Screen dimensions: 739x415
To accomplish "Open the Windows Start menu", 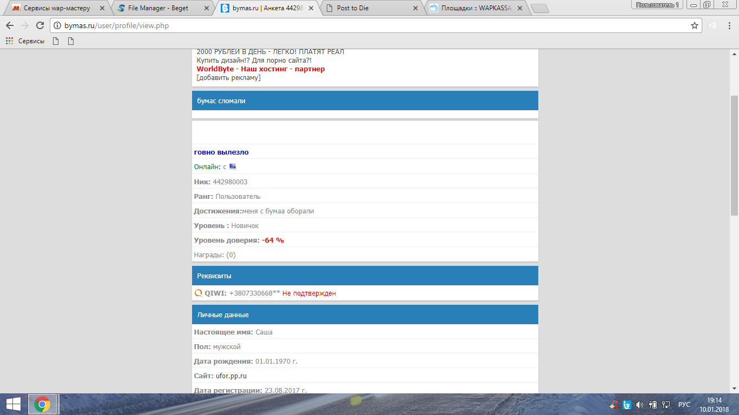I will (13, 404).
